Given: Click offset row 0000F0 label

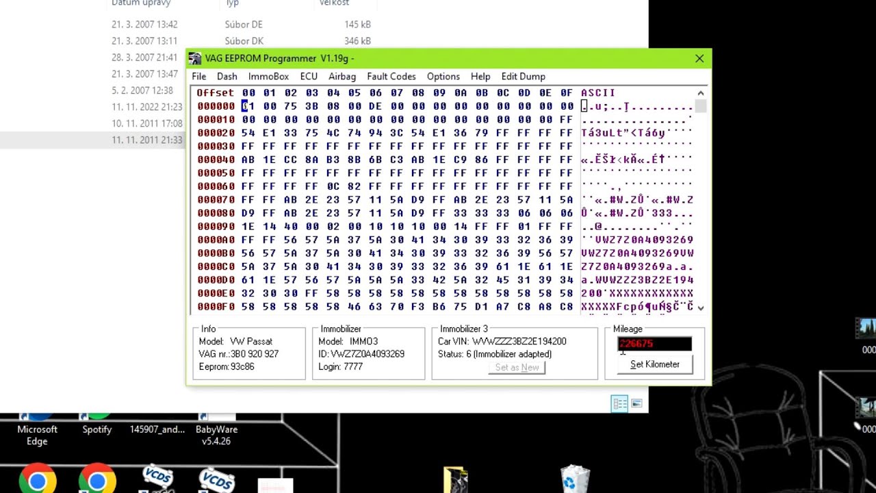Looking at the screenshot, I should [x=216, y=307].
